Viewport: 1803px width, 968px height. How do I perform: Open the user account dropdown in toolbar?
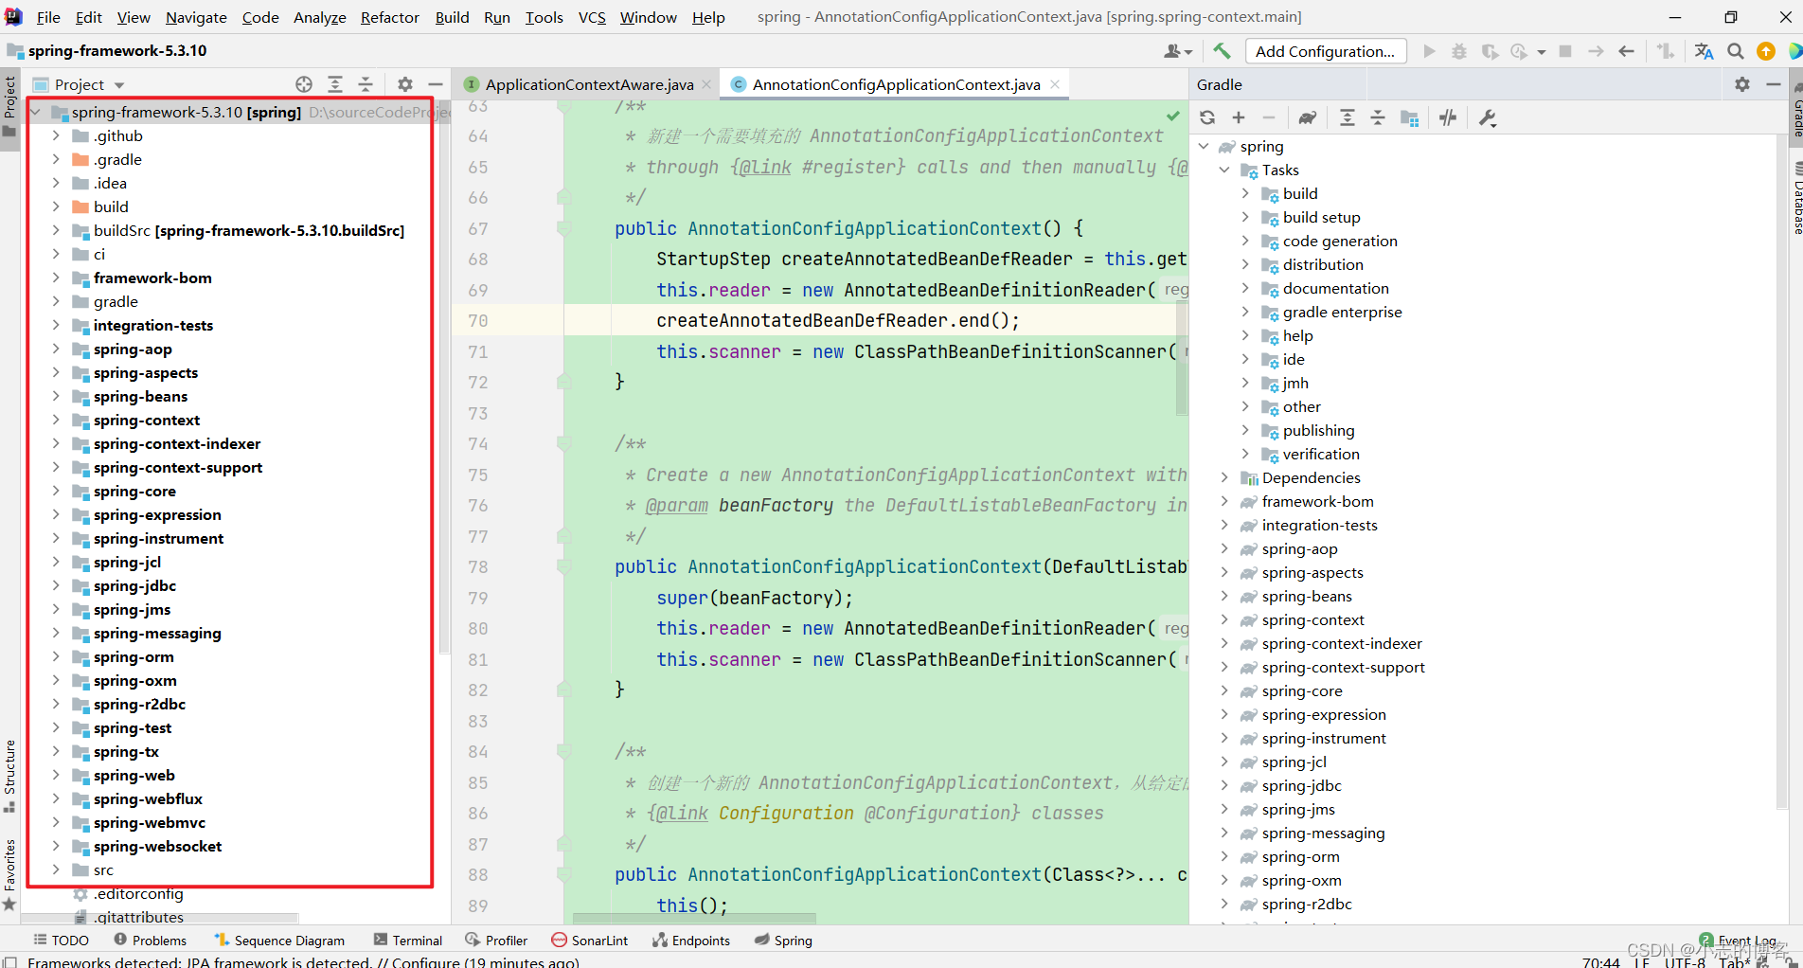click(x=1177, y=51)
